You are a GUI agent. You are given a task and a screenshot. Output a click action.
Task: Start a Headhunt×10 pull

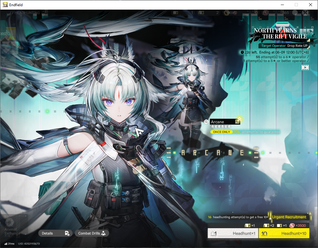coord(284,233)
